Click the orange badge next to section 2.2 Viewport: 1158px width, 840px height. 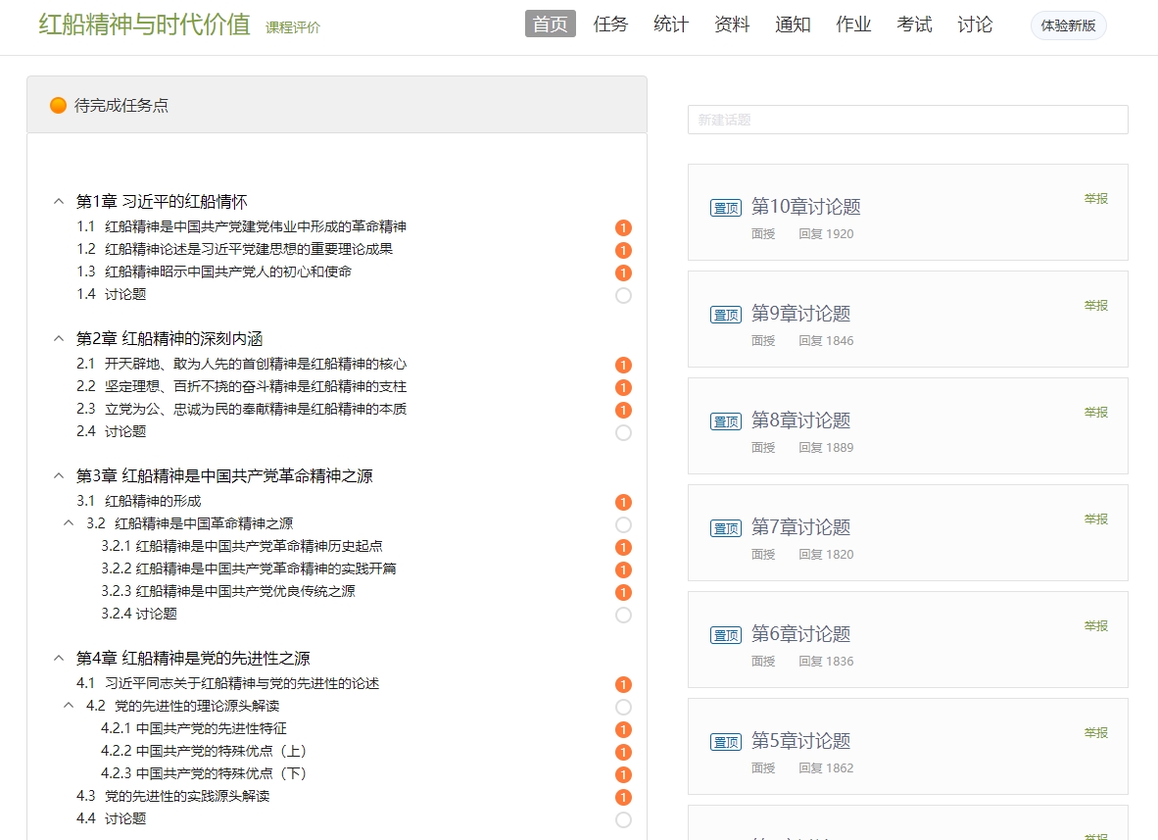(623, 387)
